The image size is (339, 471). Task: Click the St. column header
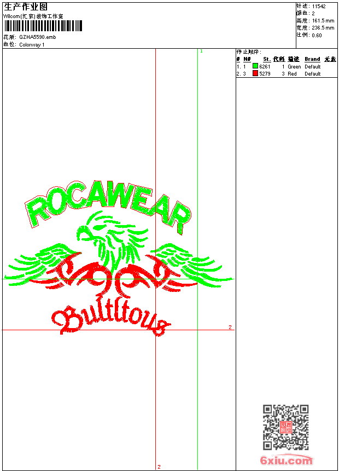(267, 59)
